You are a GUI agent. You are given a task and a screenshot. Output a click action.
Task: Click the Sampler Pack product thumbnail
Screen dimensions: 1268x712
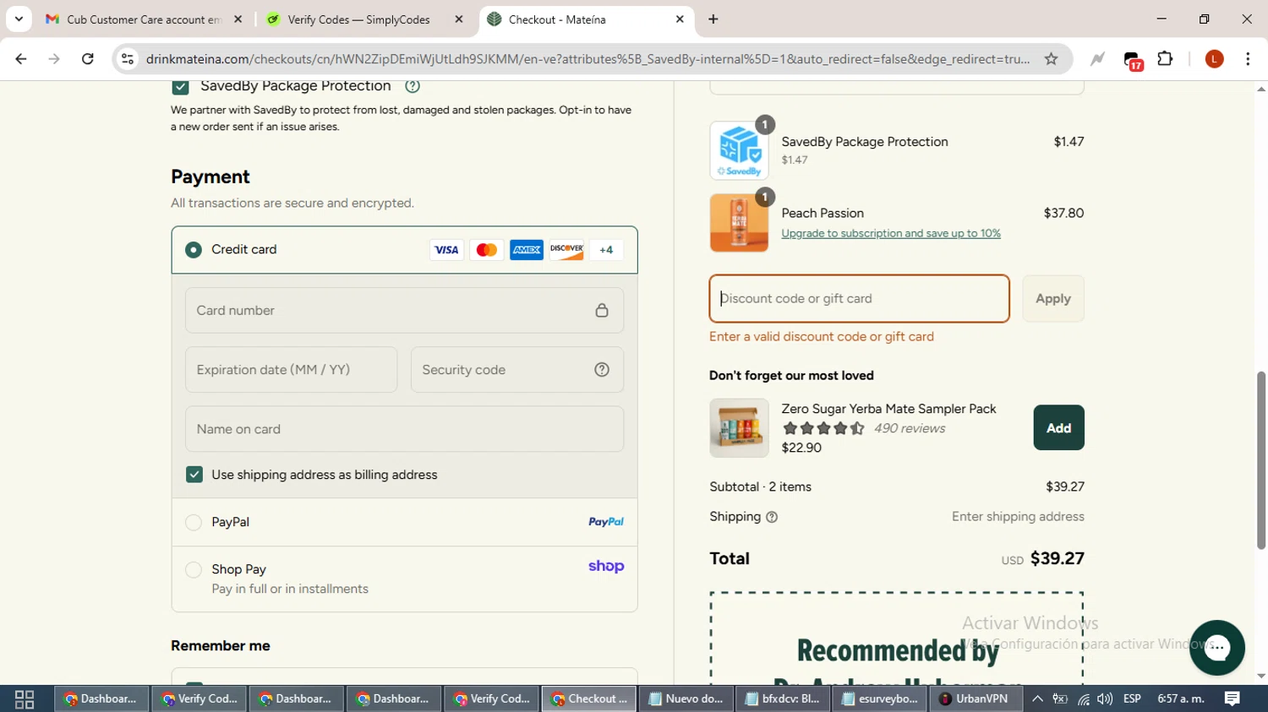point(740,428)
